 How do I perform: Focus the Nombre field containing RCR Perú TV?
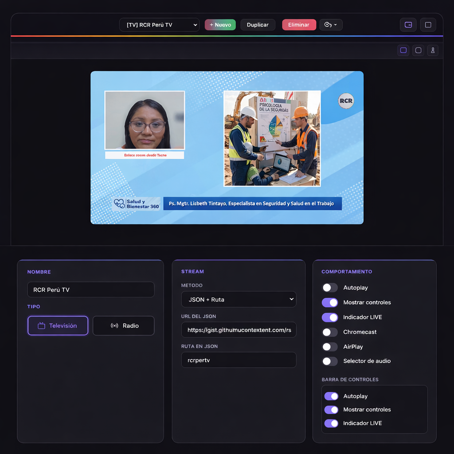point(91,290)
